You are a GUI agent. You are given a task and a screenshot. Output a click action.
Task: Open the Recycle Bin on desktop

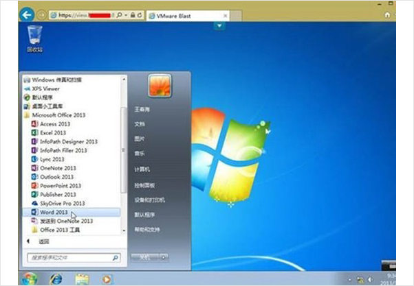tap(34, 38)
